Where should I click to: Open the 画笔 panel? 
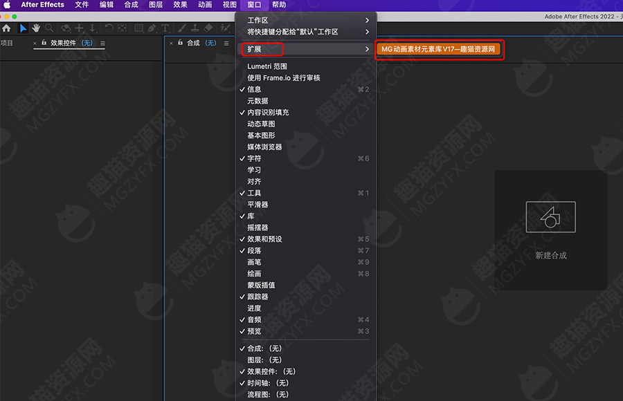tap(305, 262)
